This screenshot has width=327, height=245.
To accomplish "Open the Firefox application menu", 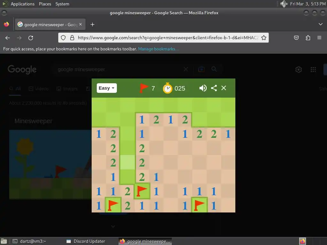I will tap(319, 38).
